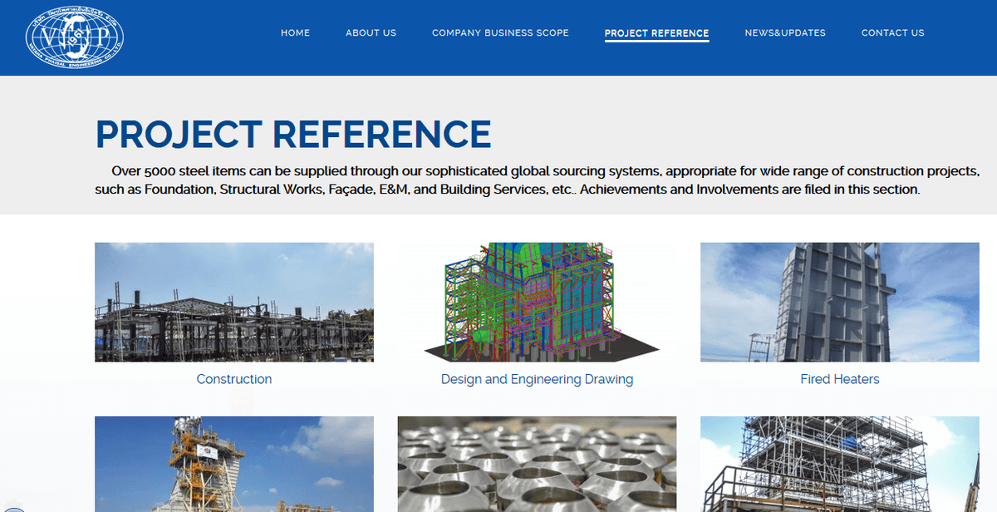The width and height of the screenshot is (997, 512).
Task: Open the scaffolding-covered structure thumbnail
Action: (839, 464)
